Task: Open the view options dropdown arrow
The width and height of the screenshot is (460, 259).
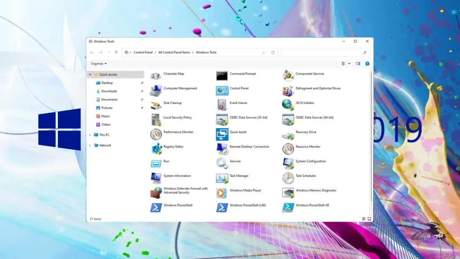Action: point(349,63)
